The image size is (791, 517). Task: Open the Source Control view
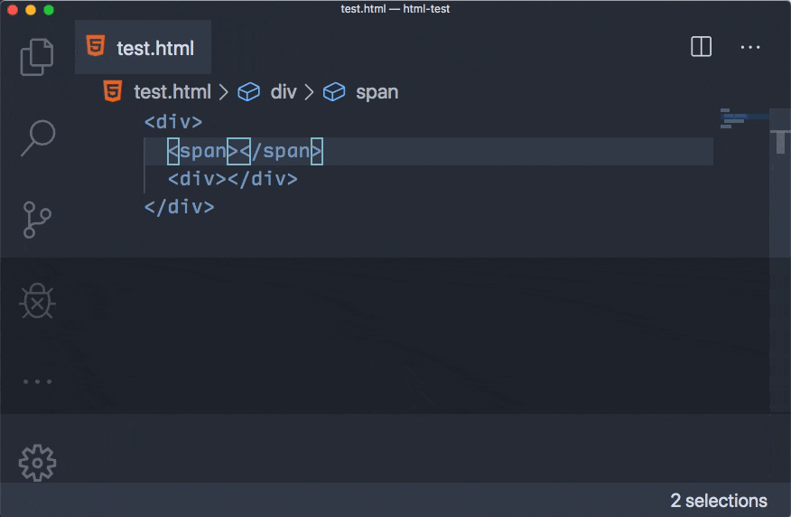coord(37,220)
